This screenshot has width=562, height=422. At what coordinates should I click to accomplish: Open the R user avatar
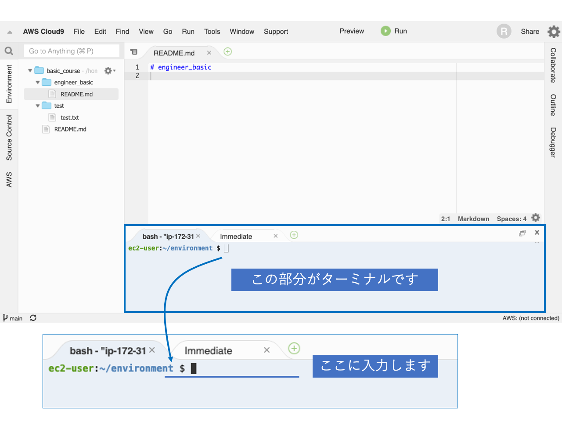[x=504, y=31]
